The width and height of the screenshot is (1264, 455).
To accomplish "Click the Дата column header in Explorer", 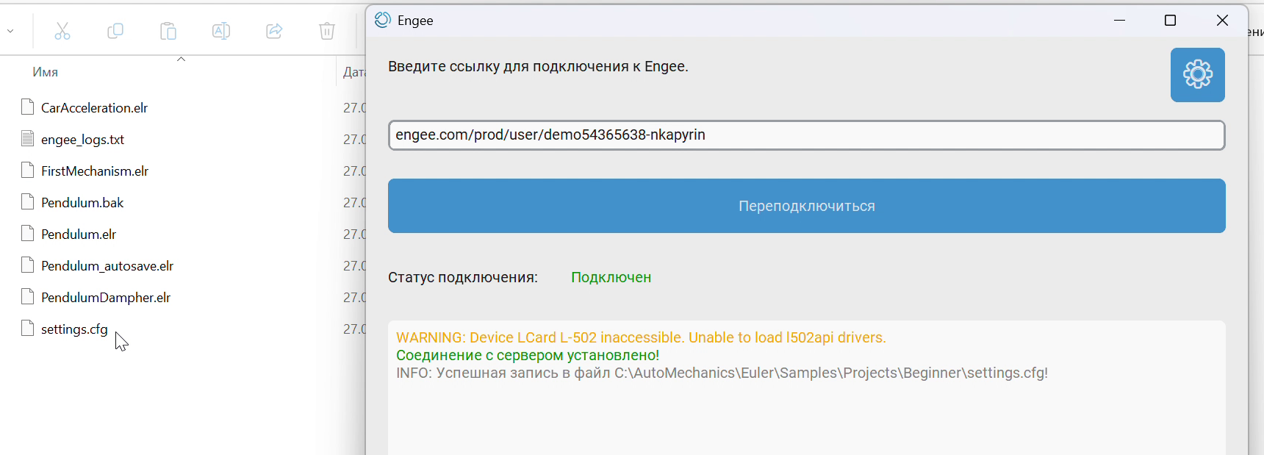I will [354, 72].
